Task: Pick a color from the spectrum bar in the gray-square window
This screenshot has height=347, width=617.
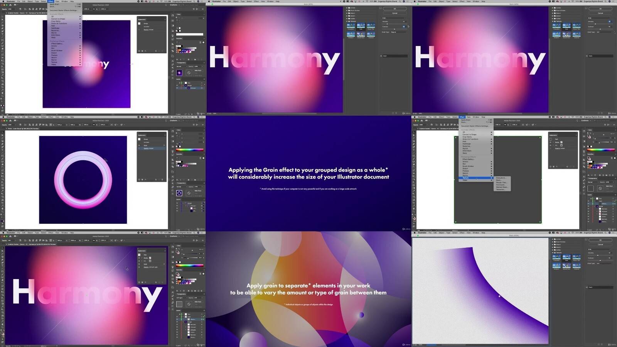Action: click(x=601, y=150)
